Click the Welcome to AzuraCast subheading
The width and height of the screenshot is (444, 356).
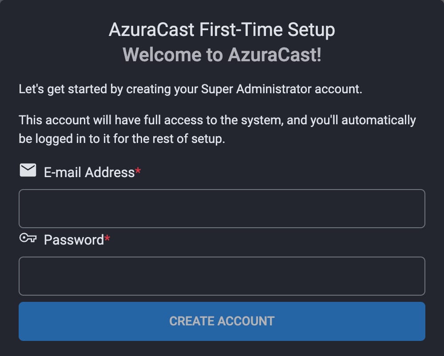(x=222, y=54)
